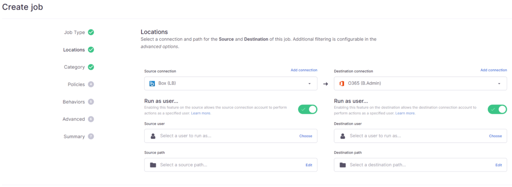Disable source Run as user toggle
The height and width of the screenshot is (187, 512).
[307, 109]
